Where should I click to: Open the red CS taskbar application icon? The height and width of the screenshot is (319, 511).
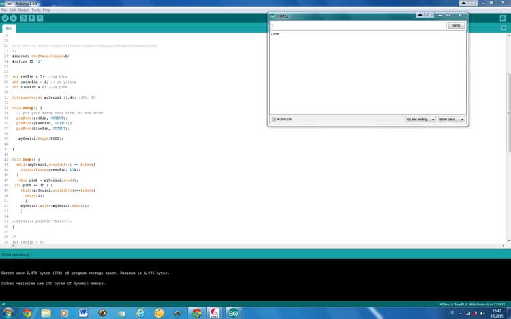(x=215, y=313)
